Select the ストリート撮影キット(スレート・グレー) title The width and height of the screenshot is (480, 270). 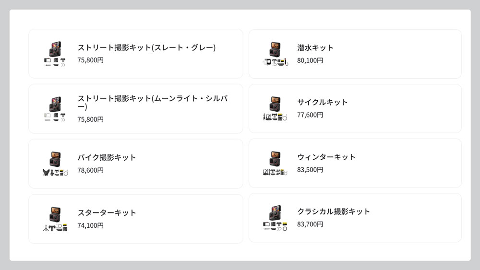(146, 47)
